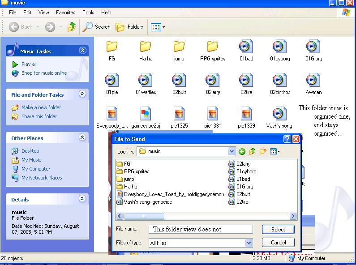Collapse the Other Places panel
The height and width of the screenshot is (265, 356).
click(82, 138)
